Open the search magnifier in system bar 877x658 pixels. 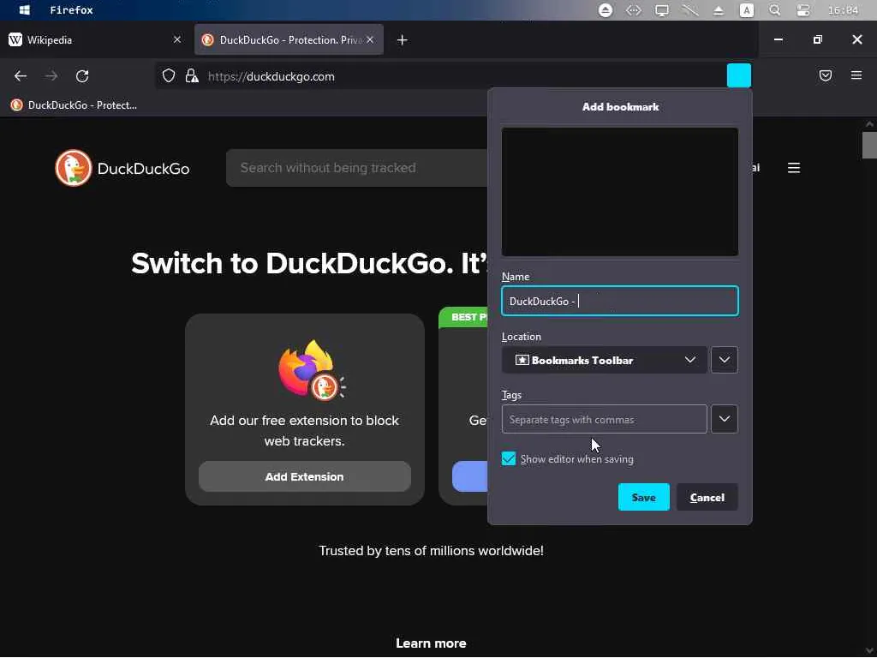(x=774, y=10)
